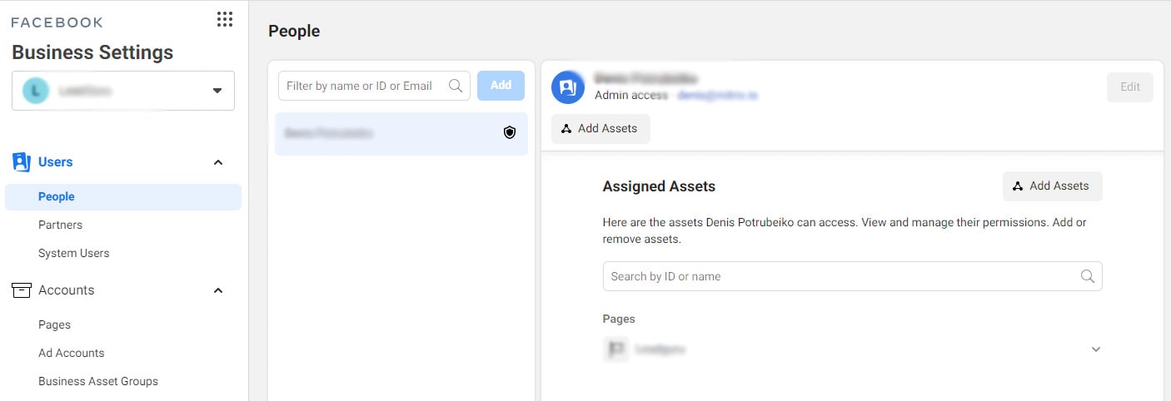1171x401 pixels.
Task: Click the magnifier in assets search
Action: pyautogui.click(x=1087, y=276)
